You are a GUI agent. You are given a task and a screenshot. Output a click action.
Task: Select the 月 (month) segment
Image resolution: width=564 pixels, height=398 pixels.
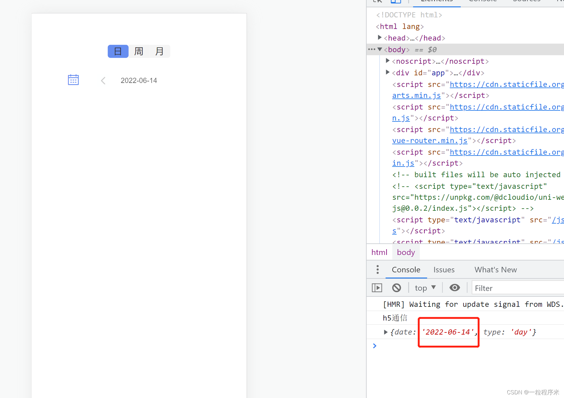[x=159, y=51]
